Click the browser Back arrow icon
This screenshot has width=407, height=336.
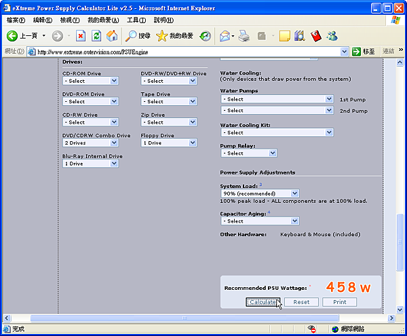point(12,35)
